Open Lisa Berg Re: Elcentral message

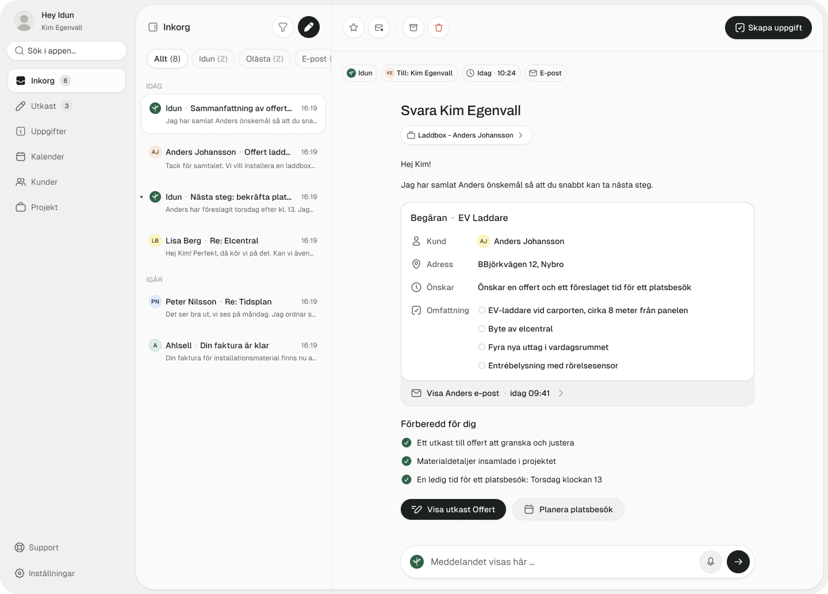233,246
